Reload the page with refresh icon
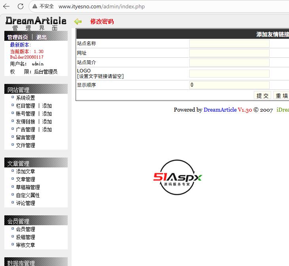This screenshot has width=289, height=266. click(x=21, y=6)
